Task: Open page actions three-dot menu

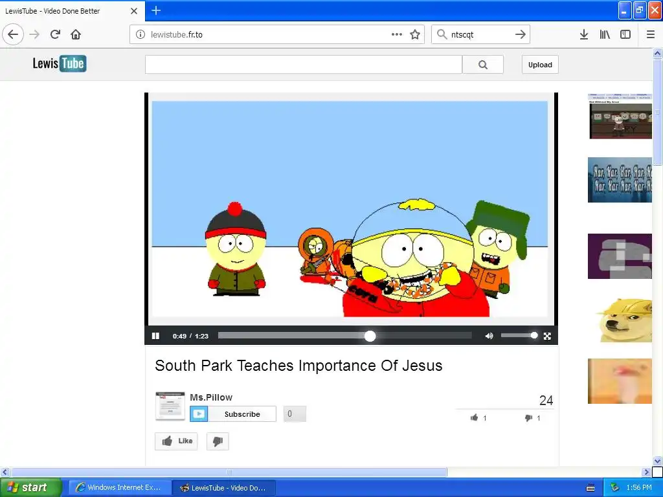Action: 397,34
